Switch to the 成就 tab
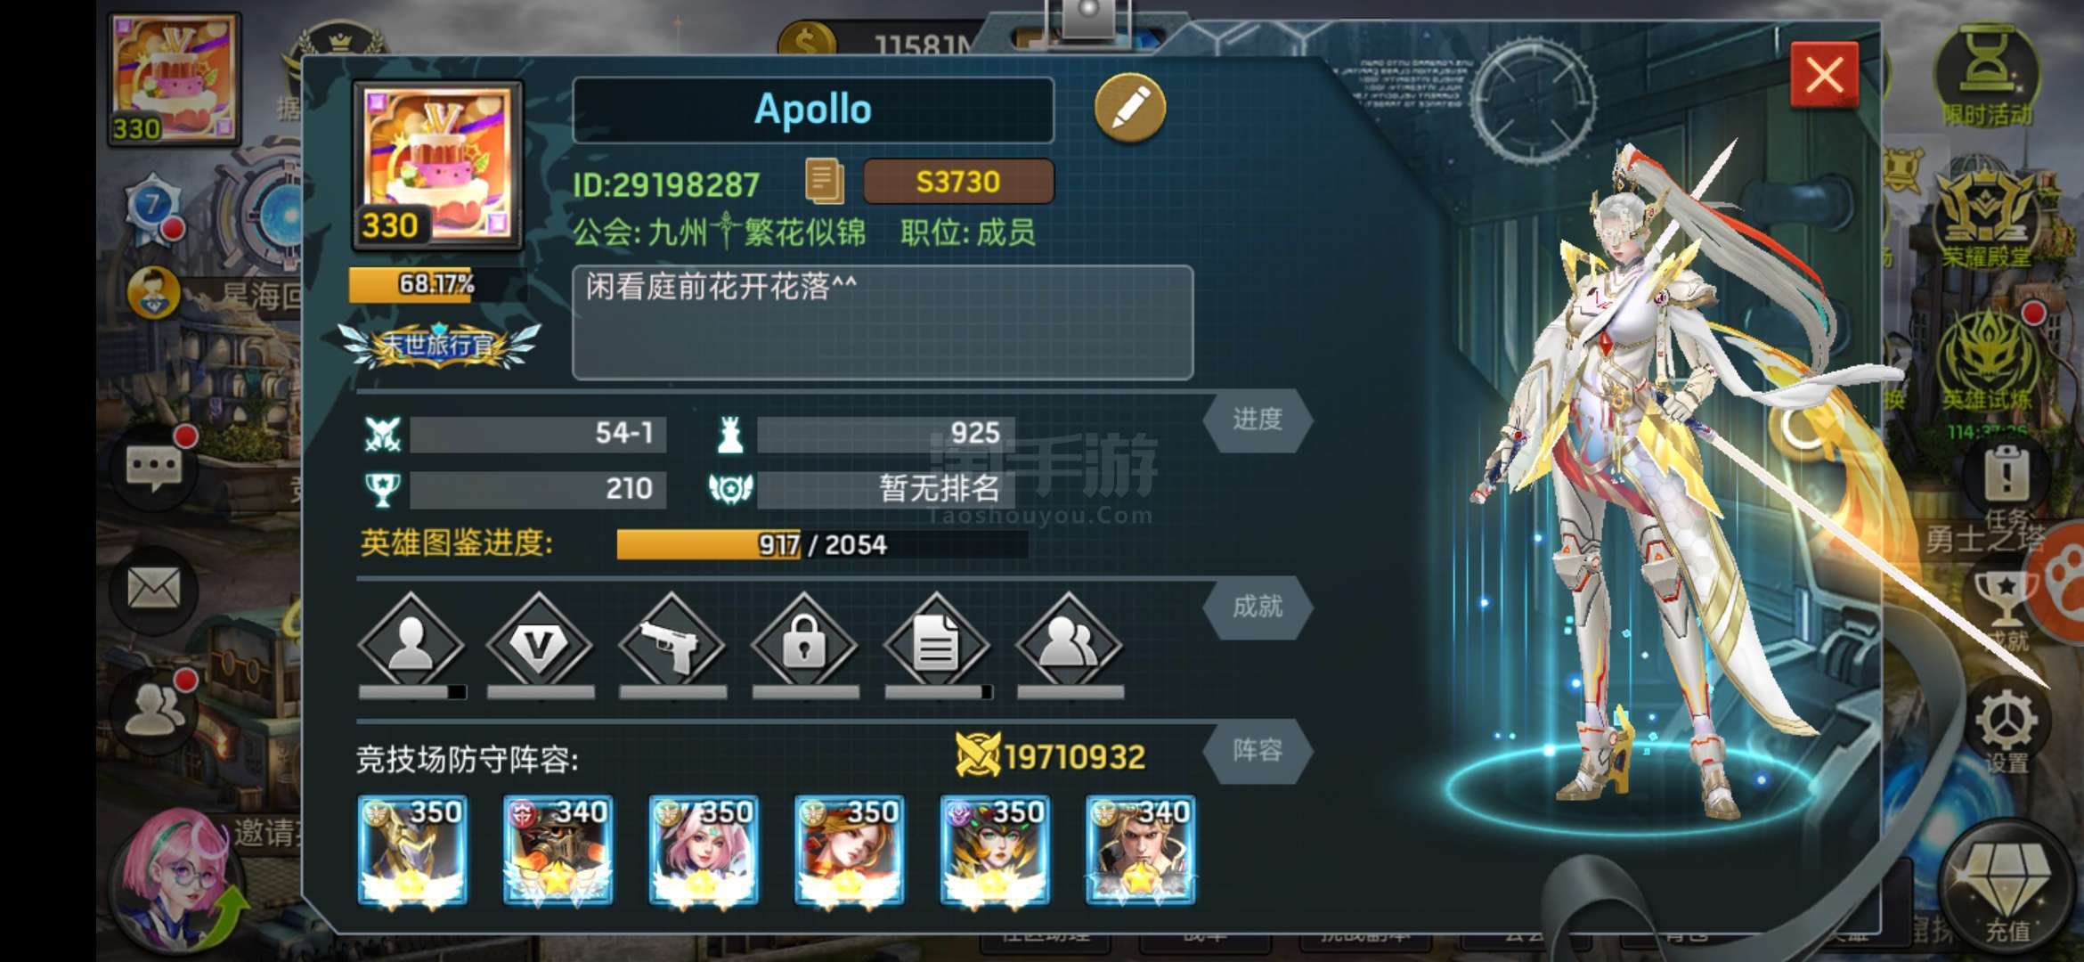 pos(1258,607)
